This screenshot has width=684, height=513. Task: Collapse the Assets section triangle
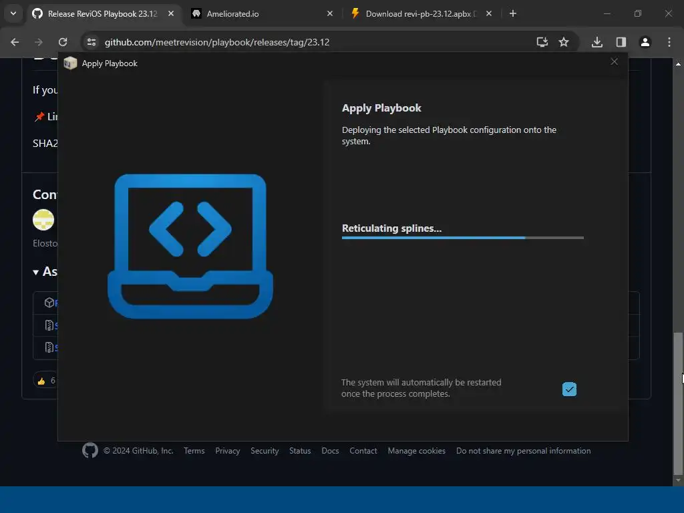click(36, 273)
